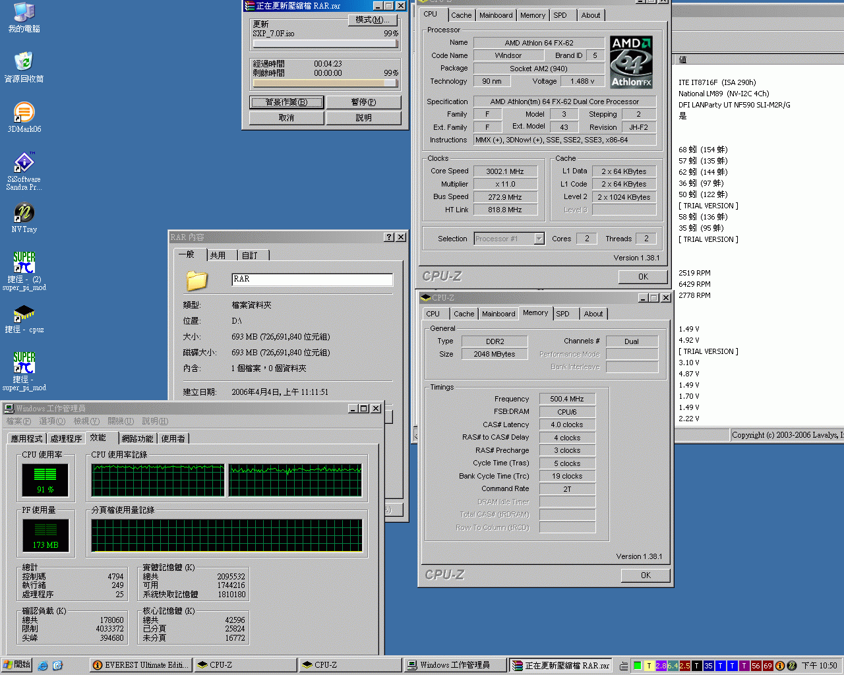
Task: Click the RAR folder name input field
Action: (313, 279)
